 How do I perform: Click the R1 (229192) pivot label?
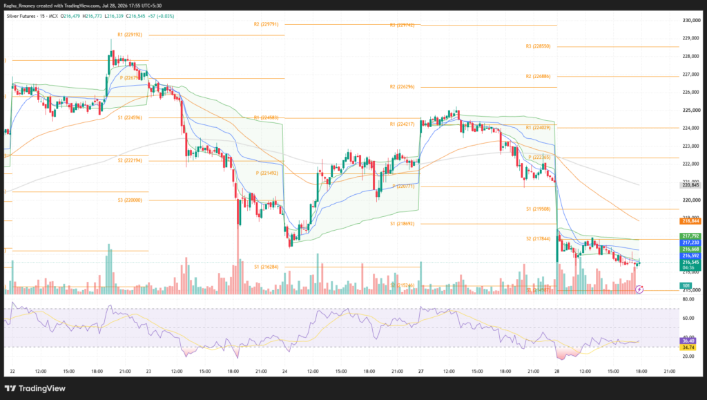(130, 35)
